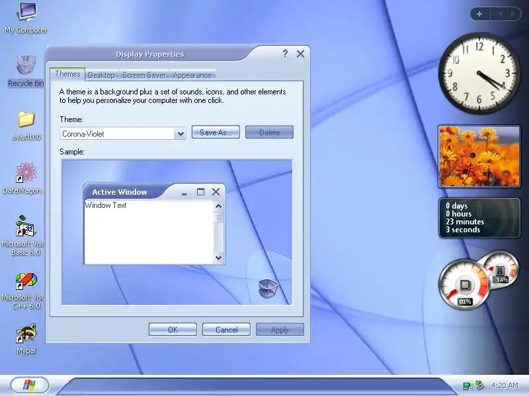
Task: Click the taskbar clock showing 4:20 AM
Action: click(505, 385)
